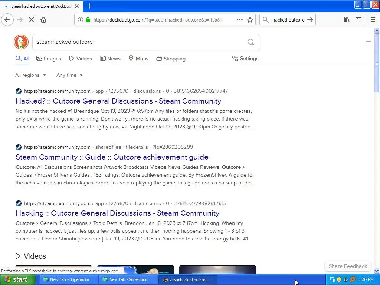
Task: Stop loading the page
Action: [32, 20]
